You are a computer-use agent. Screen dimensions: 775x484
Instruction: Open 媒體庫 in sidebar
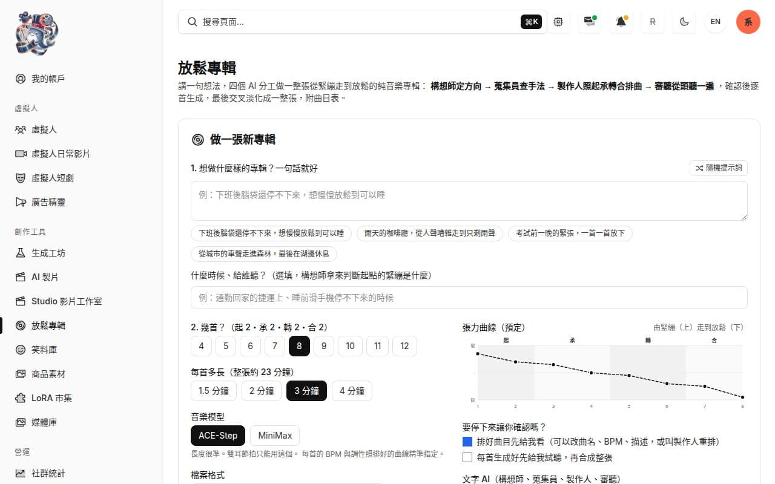point(81,422)
